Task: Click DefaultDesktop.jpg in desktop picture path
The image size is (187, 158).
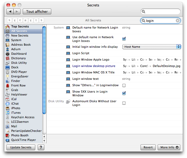Action: tap(166, 66)
